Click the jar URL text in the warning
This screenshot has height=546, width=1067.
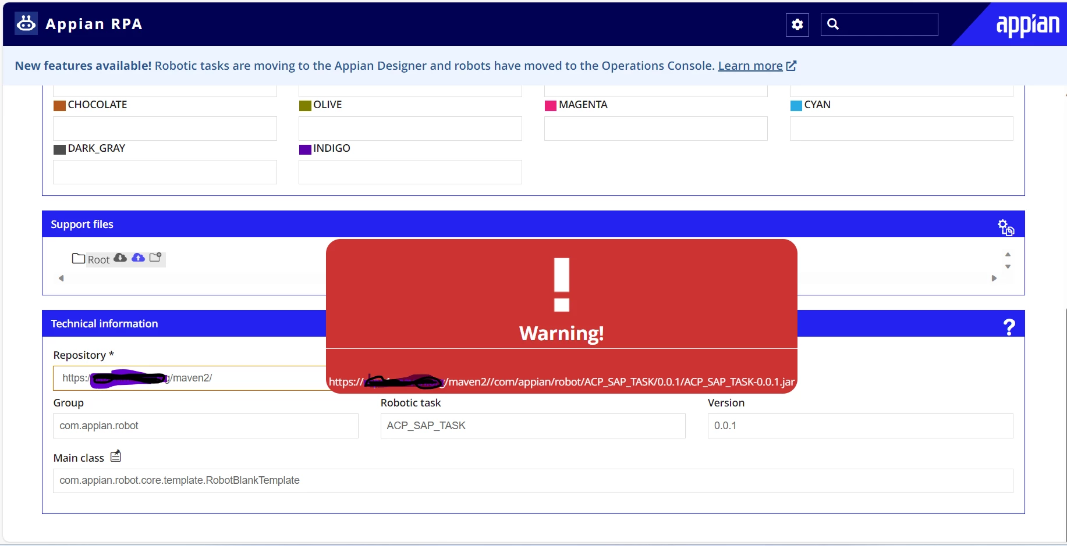(x=562, y=382)
